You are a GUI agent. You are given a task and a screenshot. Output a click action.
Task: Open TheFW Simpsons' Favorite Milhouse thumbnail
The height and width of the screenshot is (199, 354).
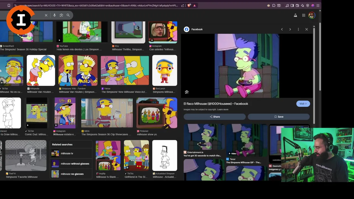(x=26, y=156)
